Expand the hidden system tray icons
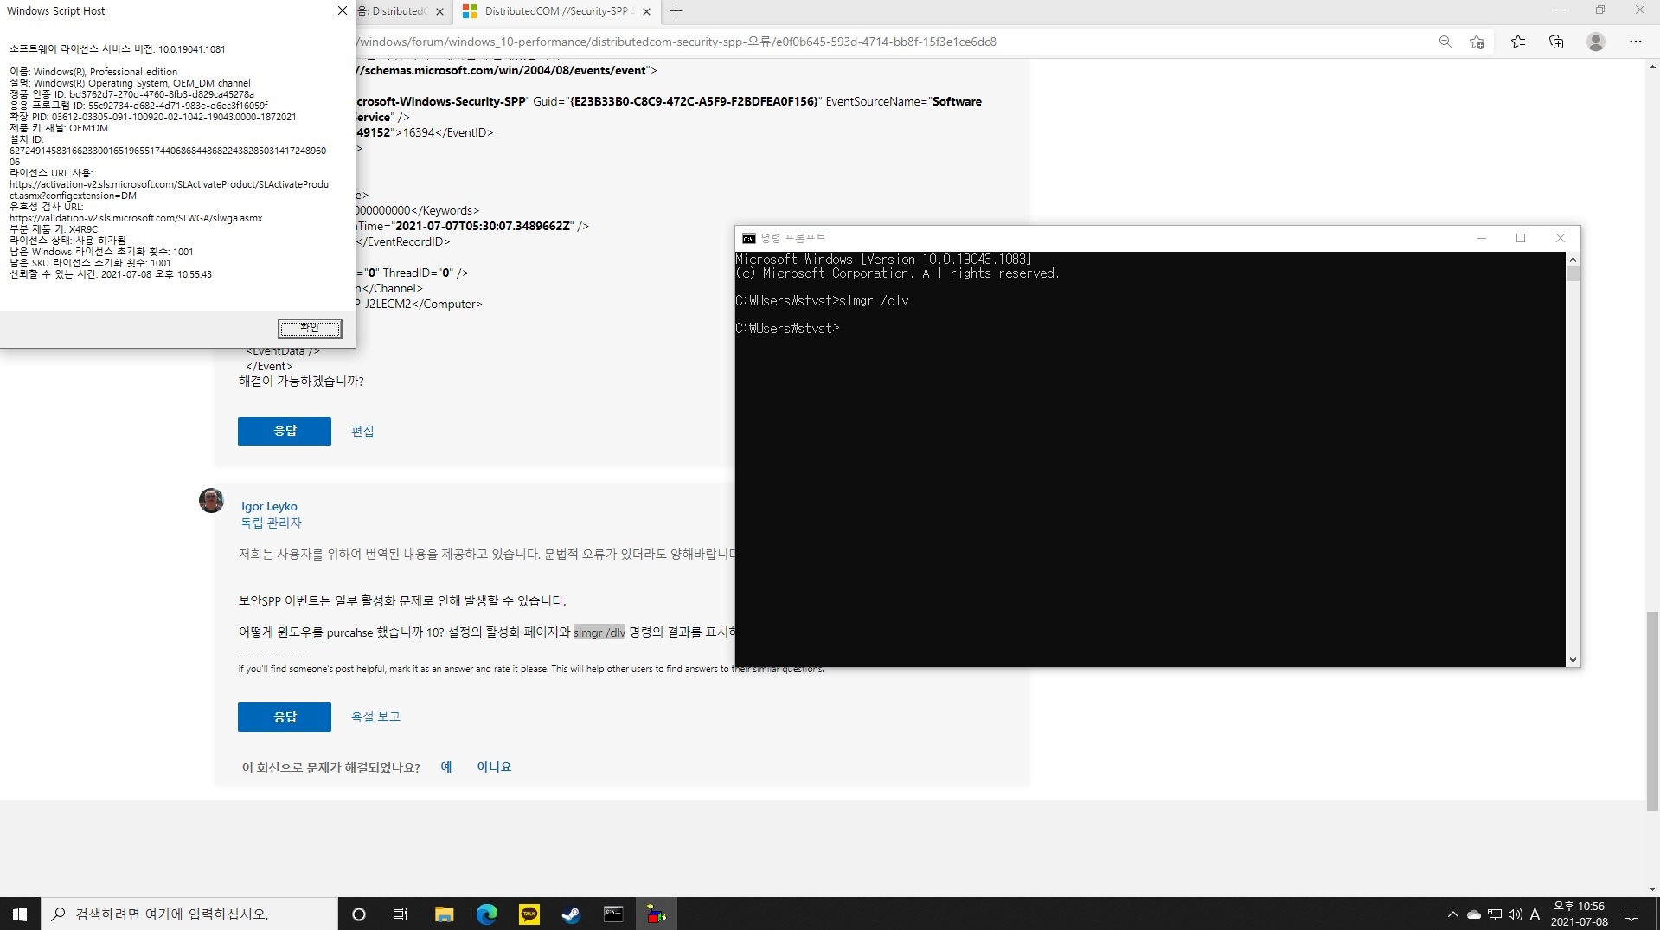 coord(1452,914)
